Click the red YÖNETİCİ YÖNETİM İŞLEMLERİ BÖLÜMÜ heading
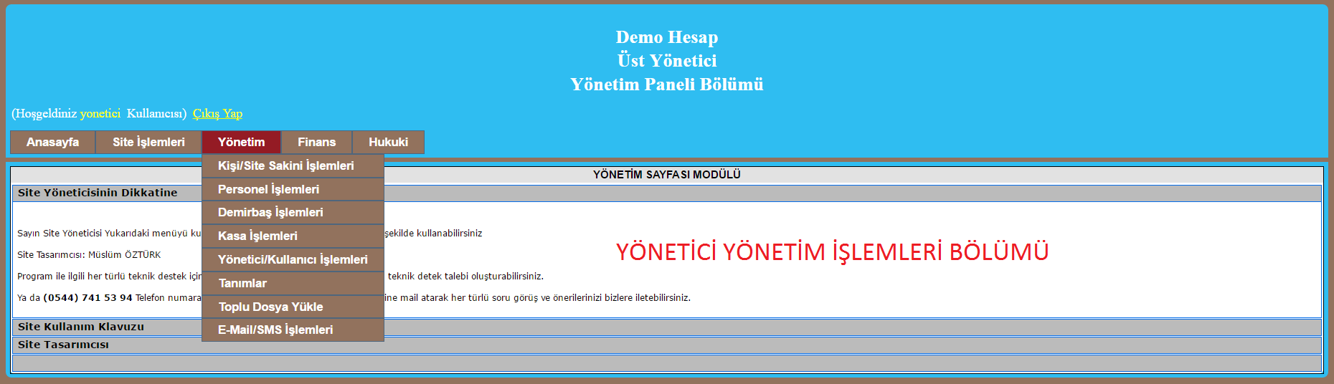This screenshot has height=384, width=1334. 832,252
